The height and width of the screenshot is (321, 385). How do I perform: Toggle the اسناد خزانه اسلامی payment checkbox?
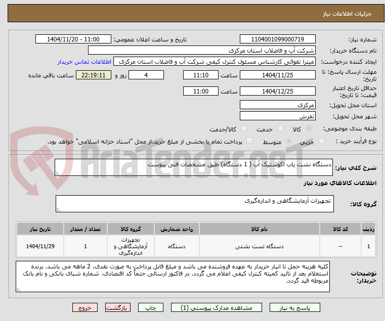pos(249,141)
